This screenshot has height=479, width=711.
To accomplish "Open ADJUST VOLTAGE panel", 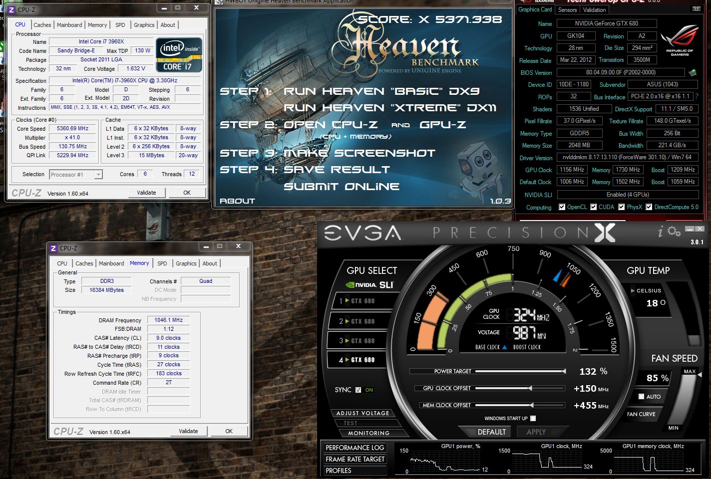I will 362,413.
